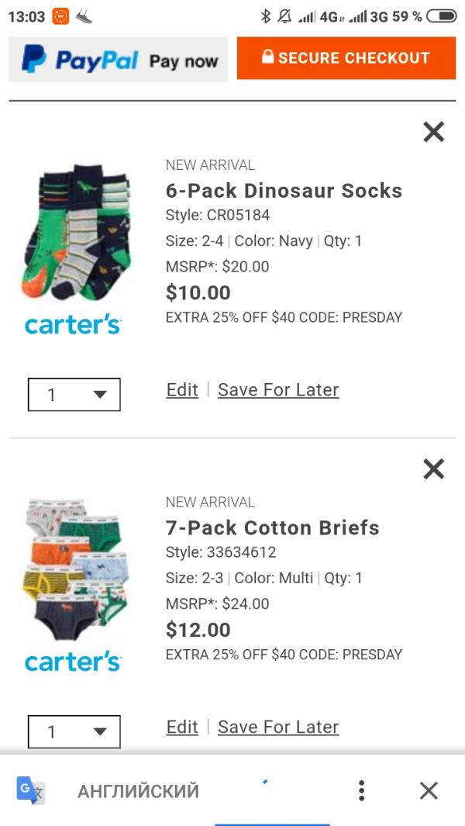
Task: Remove the 7-Pack Cotton Briefs item
Action: [433, 468]
